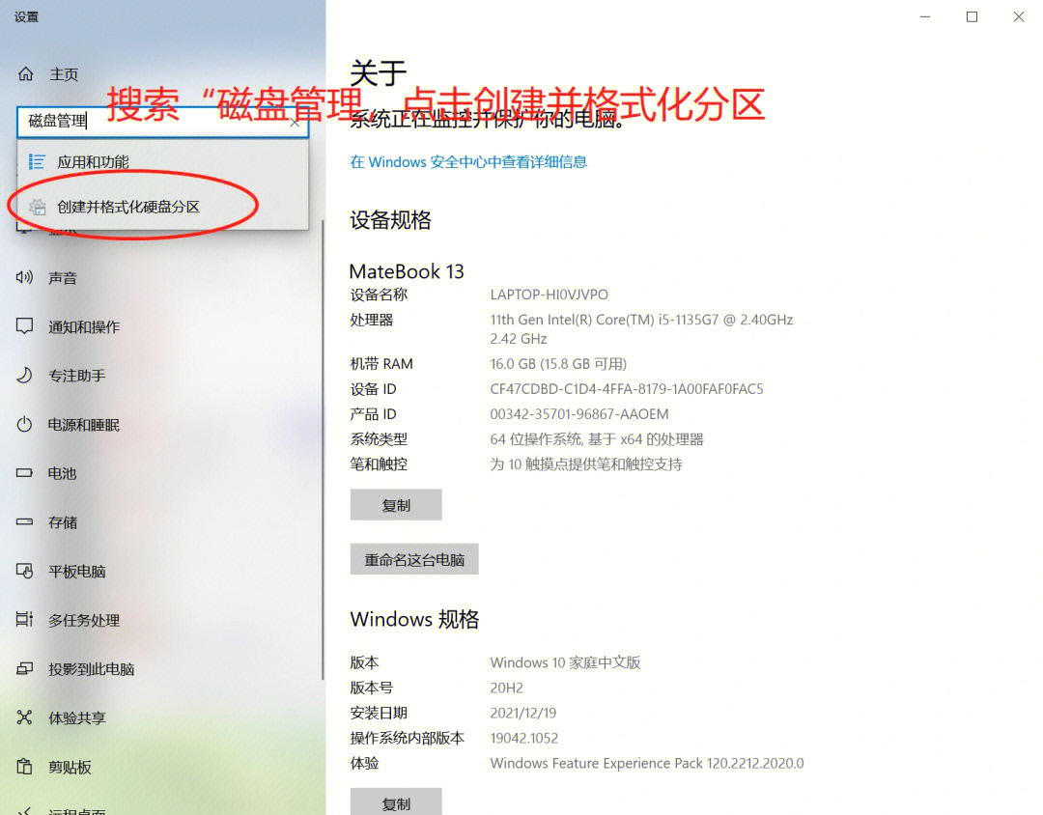
Task: Click product ID 00342-35701-96867-AAOEM
Action: click(579, 414)
